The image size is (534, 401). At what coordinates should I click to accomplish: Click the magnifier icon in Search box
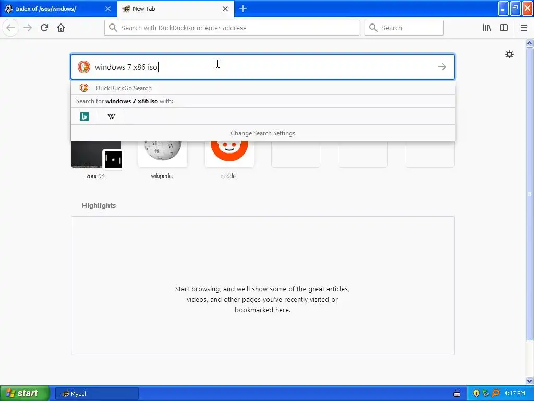click(373, 28)
